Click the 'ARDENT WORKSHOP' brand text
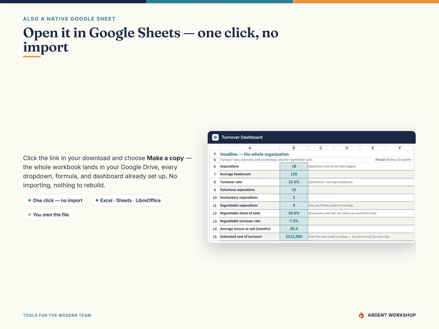 392,315
